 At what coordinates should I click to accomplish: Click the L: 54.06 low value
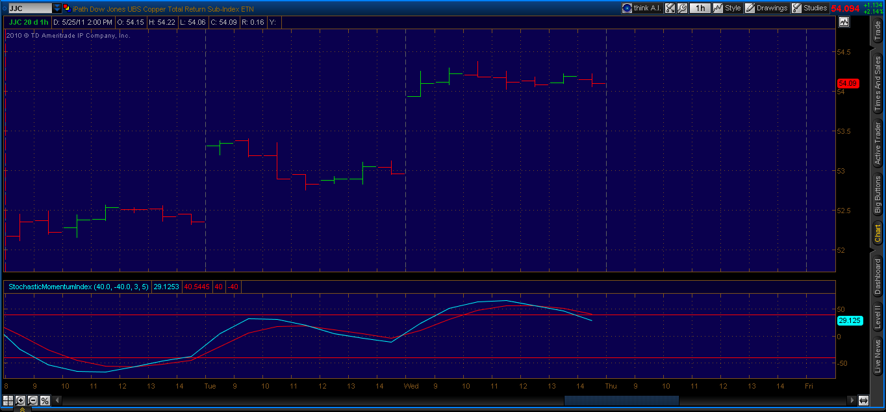[x=194, y=21]
